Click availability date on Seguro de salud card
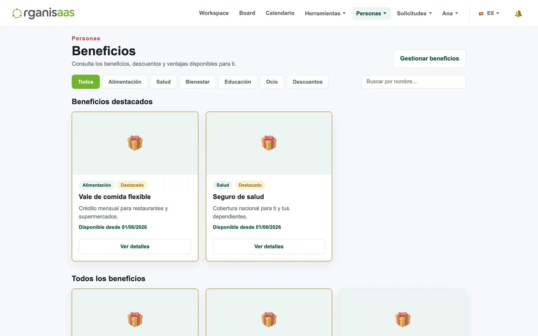This screenshot has height=336, width=538. coord(247,227)
